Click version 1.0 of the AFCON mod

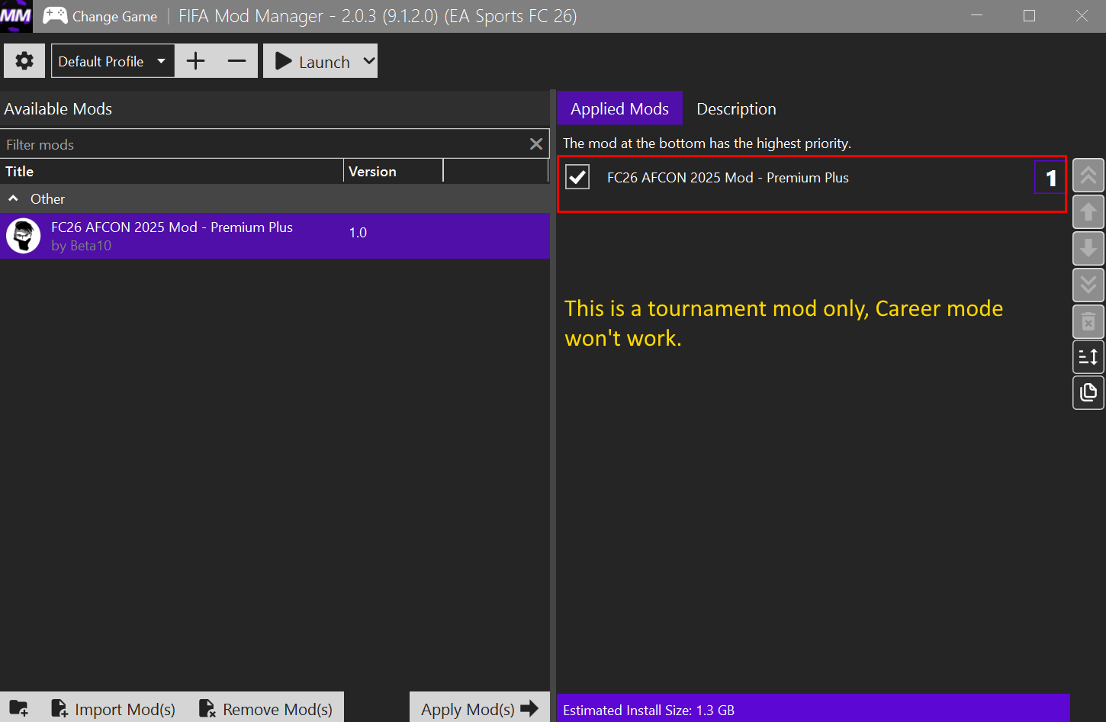tap(358, 232)
